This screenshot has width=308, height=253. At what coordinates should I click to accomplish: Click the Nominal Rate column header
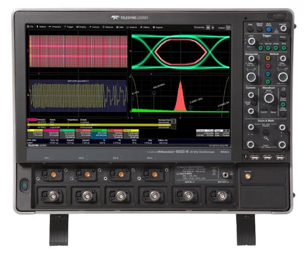coord(164,120)
